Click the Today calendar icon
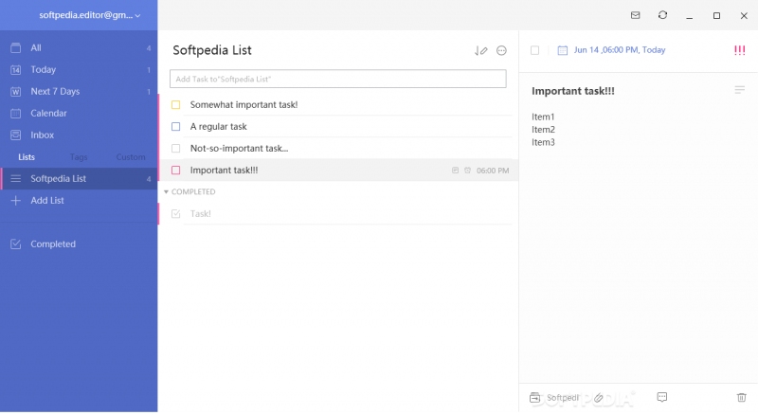 pyautogui.click(x=15, y=70)
